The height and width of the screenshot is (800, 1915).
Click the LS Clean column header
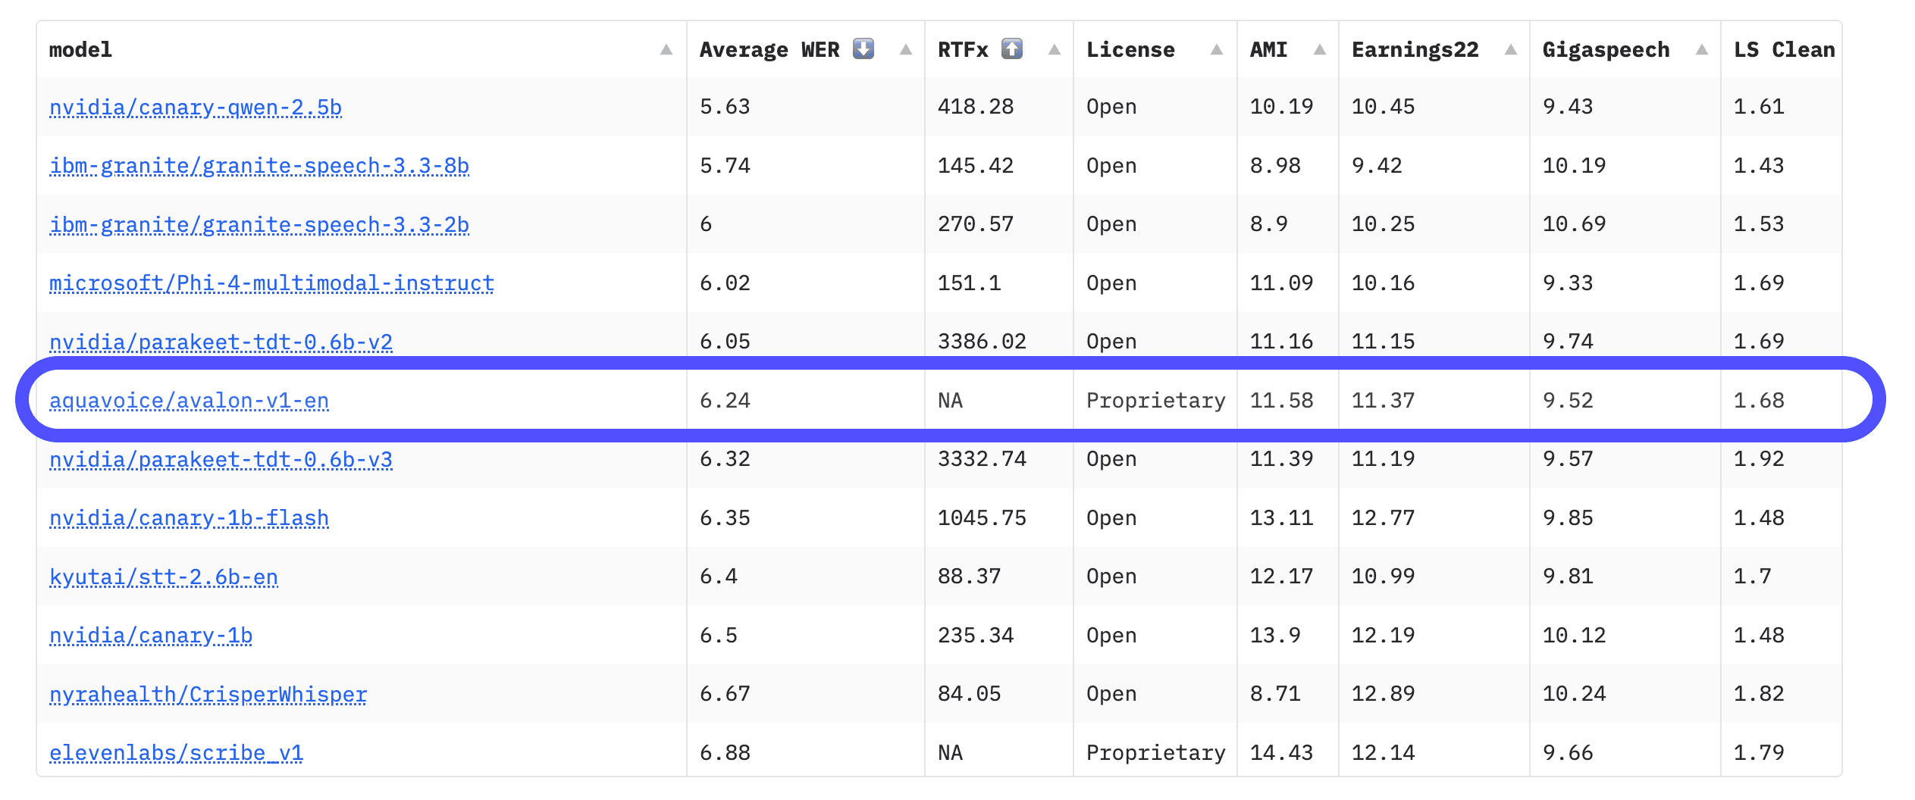coord(1783,50)
